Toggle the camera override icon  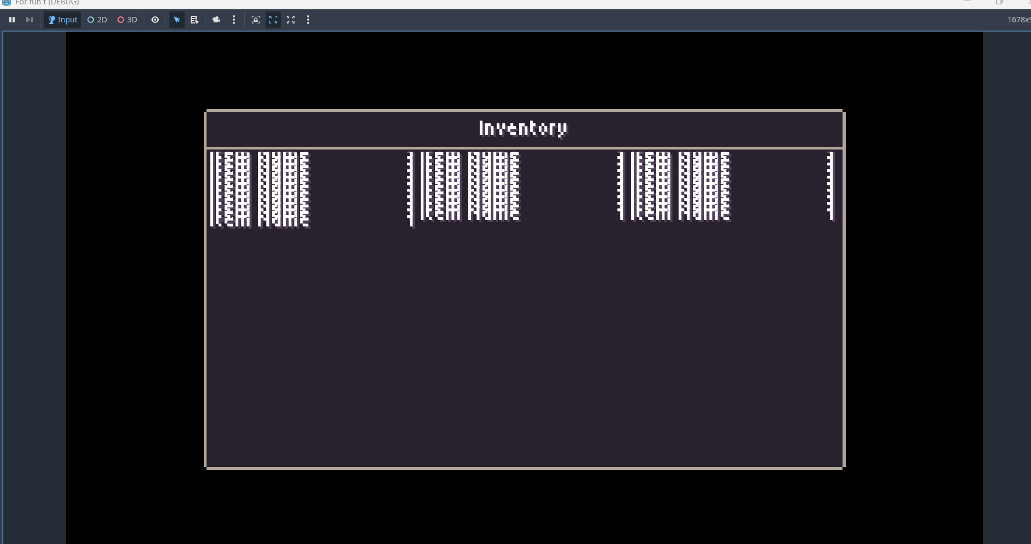[x=216, y=20]
